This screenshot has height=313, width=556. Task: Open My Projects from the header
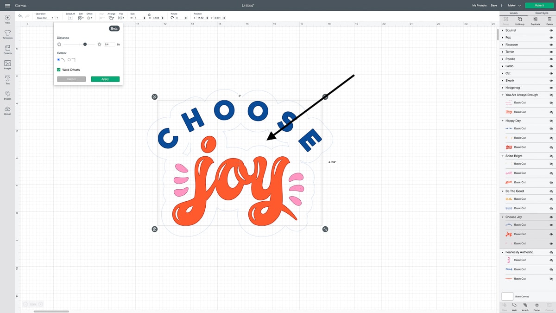tap(479, 5)
